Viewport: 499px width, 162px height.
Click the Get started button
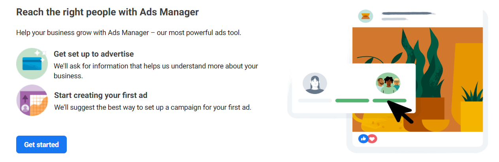point(41,144)
